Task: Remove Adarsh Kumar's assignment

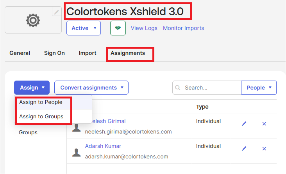Action: click(264, 148)
